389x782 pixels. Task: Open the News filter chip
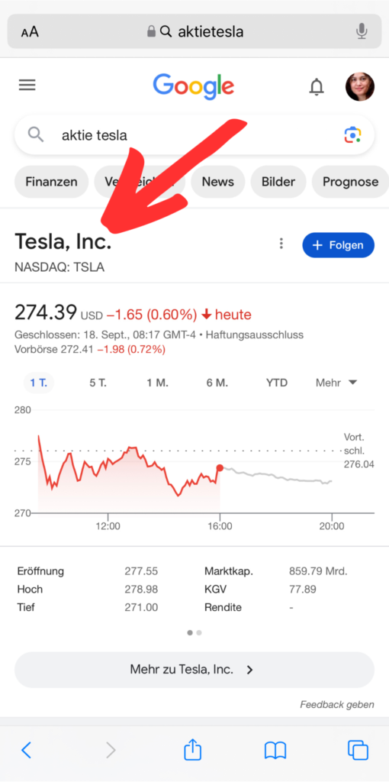[x=217, y=182]
